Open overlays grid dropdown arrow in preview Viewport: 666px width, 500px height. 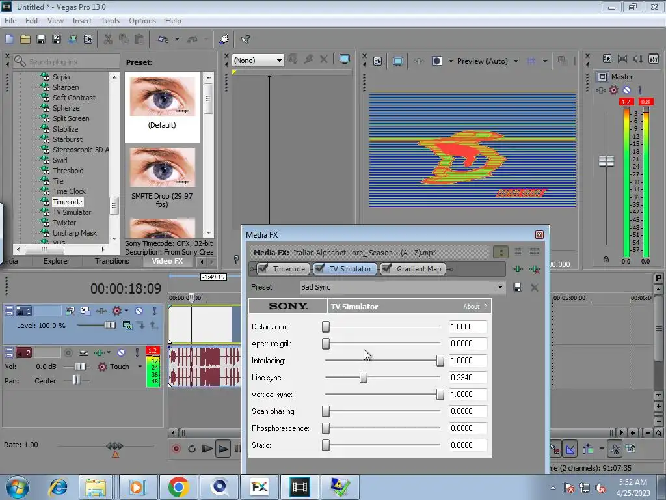point(545,61)
